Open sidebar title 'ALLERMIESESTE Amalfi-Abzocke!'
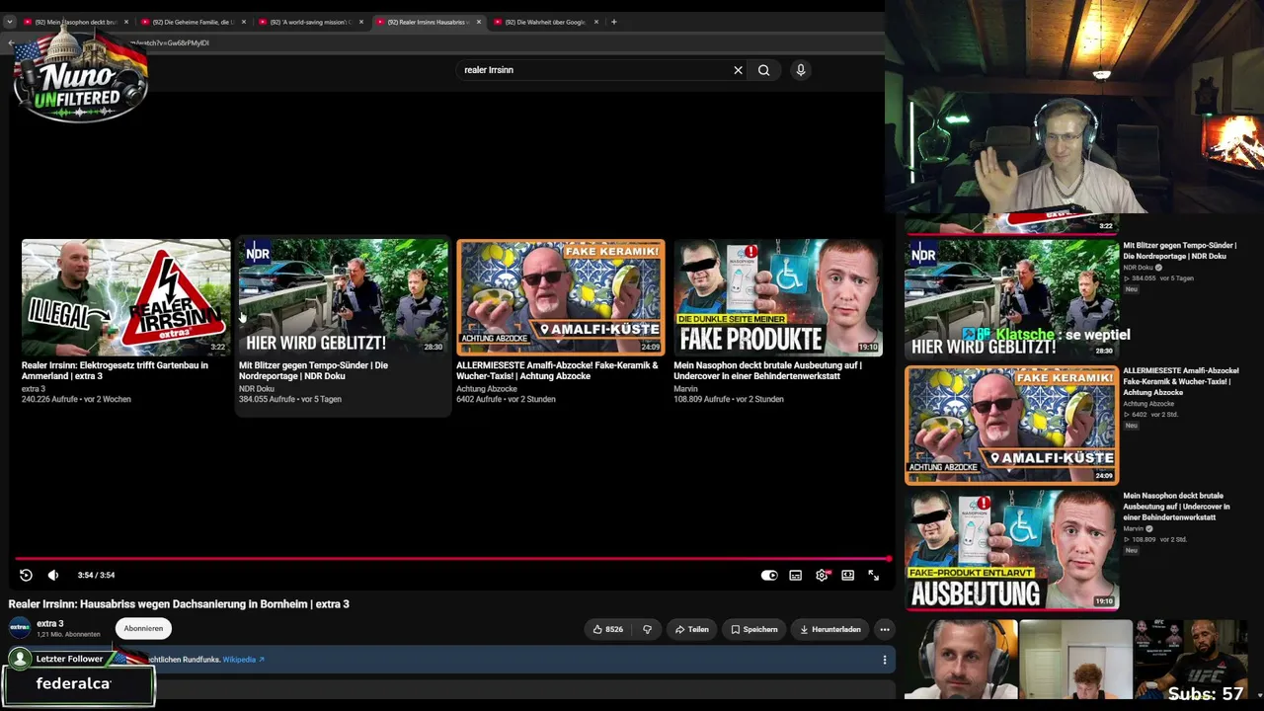1264x711 pixels. coord(1180,381)
